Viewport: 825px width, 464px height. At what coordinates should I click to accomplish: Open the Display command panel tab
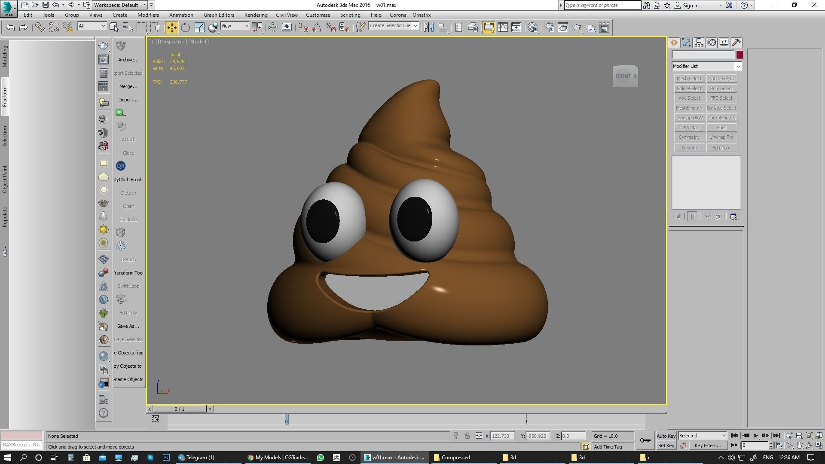[724, 43]
